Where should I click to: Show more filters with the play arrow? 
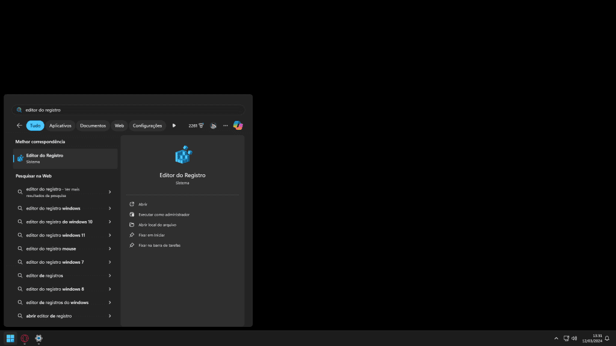pyautogui.click(x=174, y=126)
